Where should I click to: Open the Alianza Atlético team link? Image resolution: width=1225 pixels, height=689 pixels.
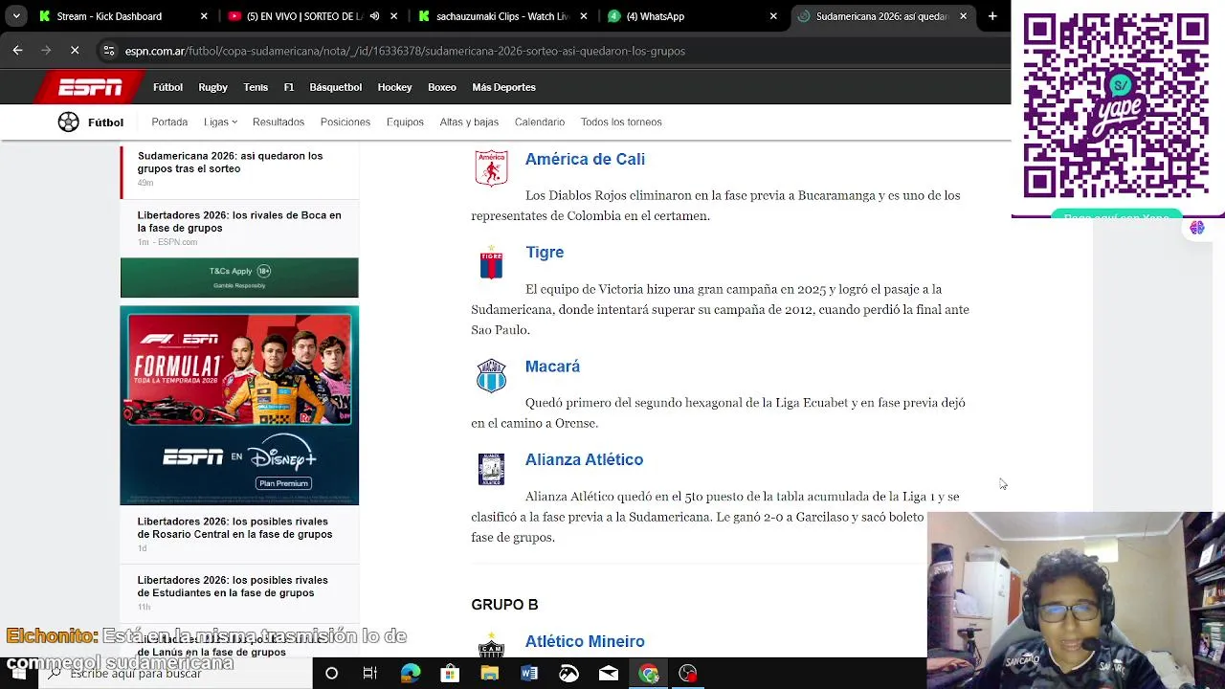pyautogui.click(x=584, y=459)
